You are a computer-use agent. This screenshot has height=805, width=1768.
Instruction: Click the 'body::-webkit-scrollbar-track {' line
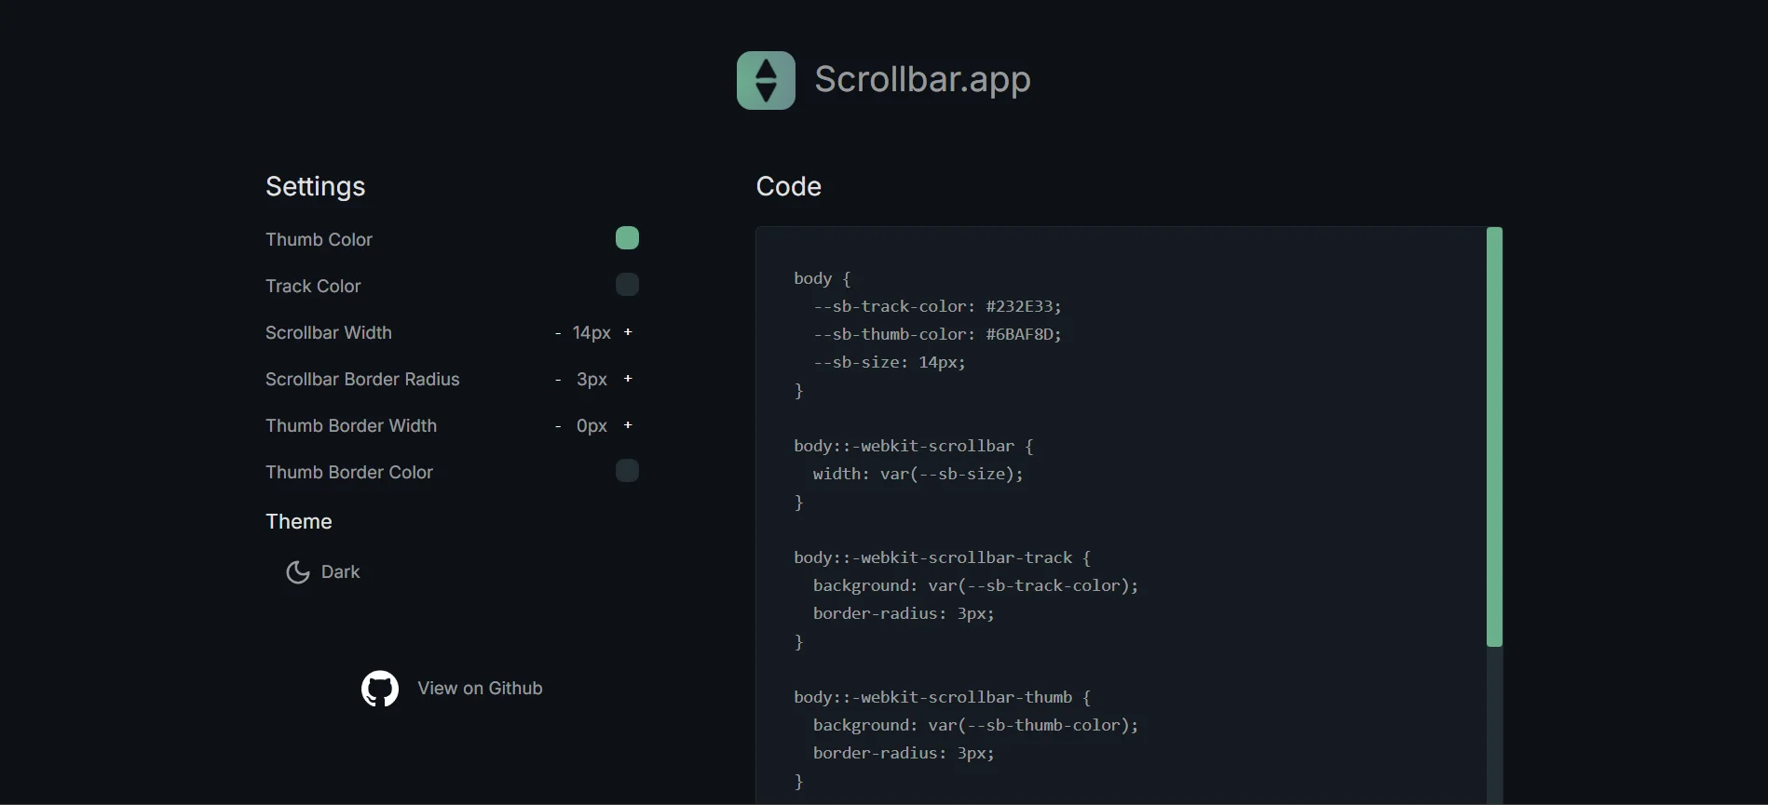(x=942, y=557)
